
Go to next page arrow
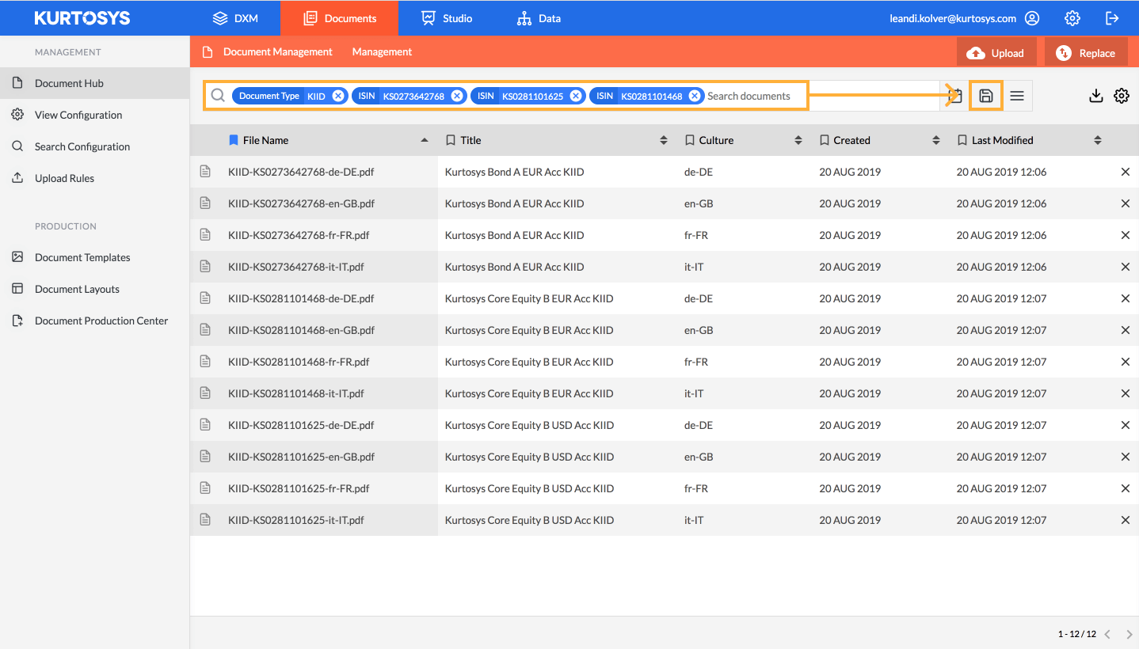coord(1129,634)
